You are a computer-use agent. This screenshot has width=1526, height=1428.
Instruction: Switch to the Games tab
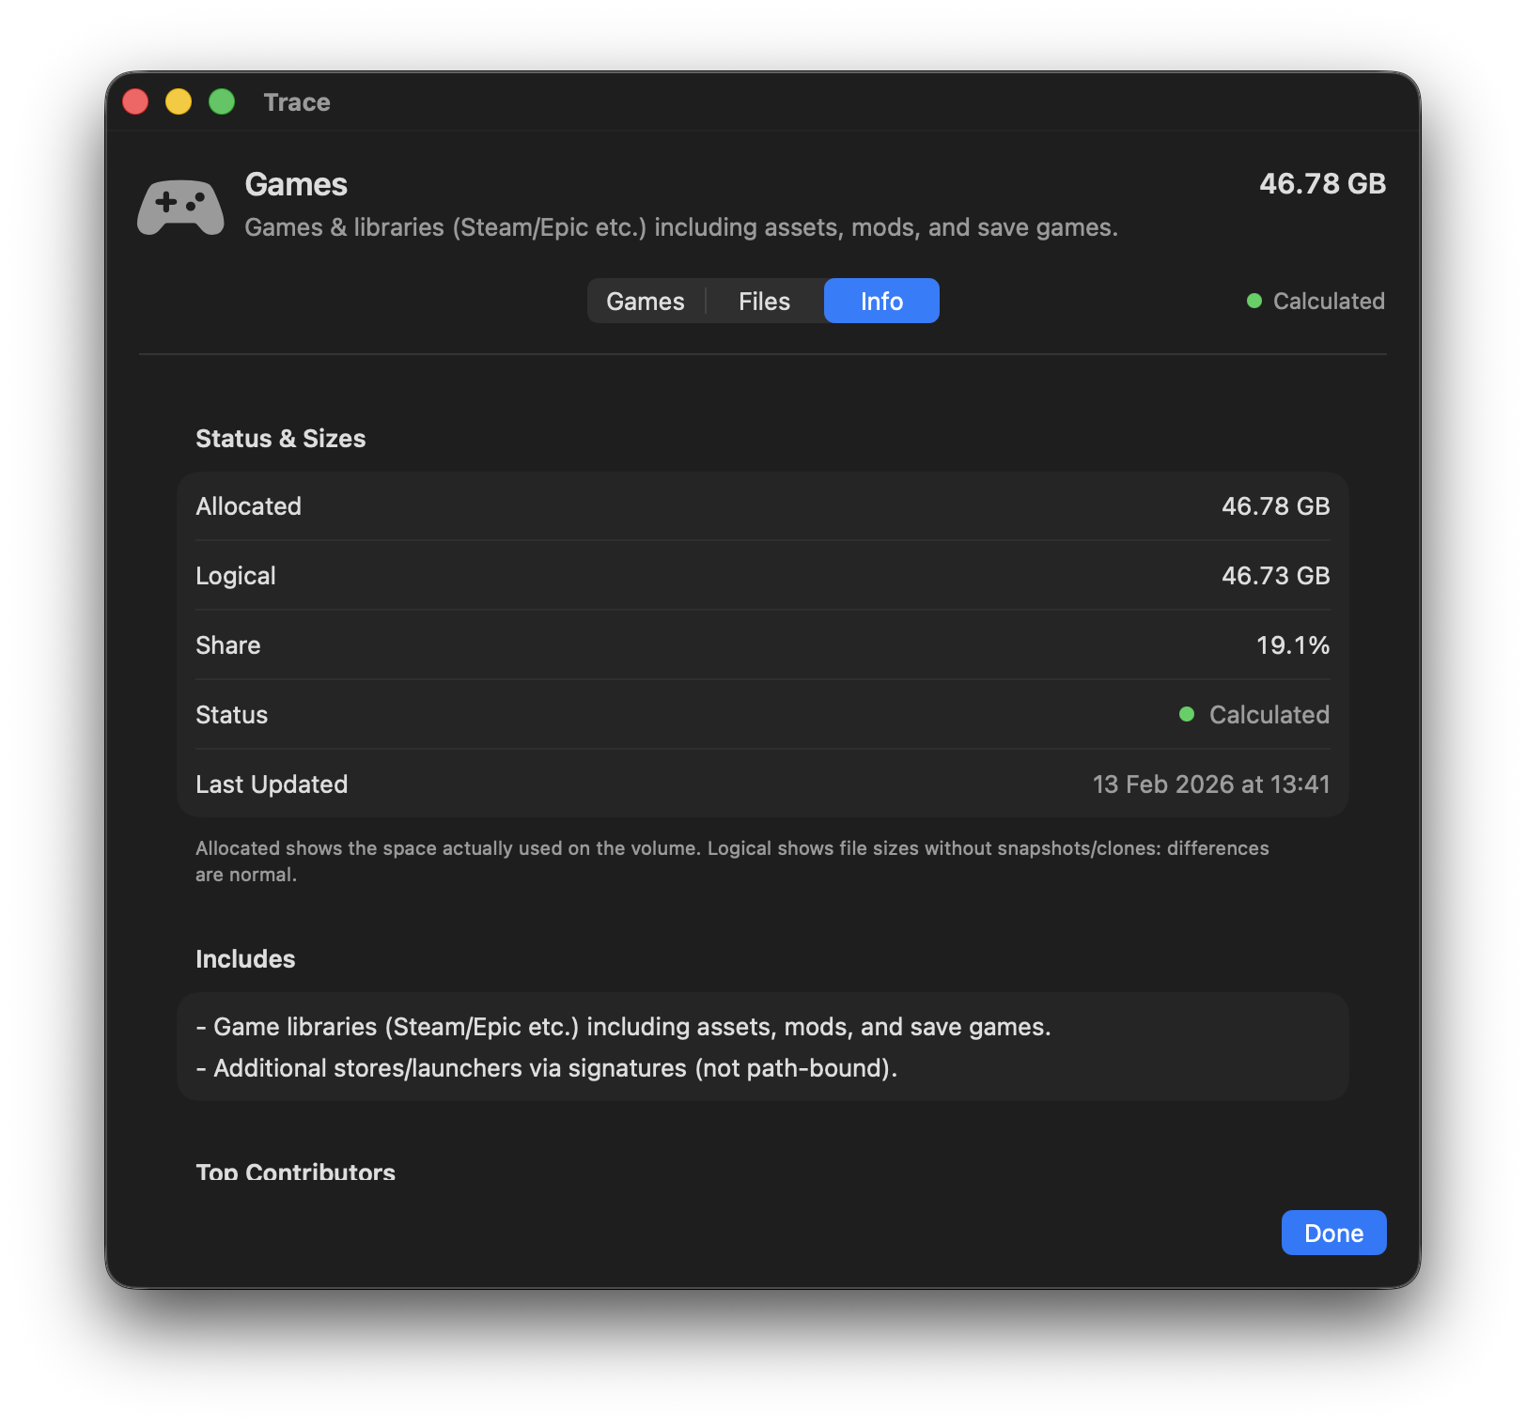[x=646, y=301]
